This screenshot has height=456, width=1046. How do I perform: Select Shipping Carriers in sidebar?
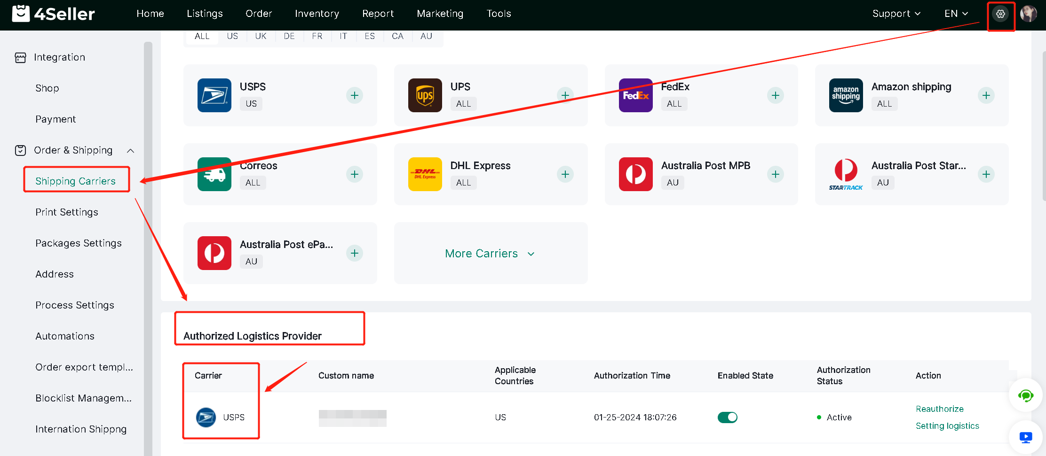[76, 181]
